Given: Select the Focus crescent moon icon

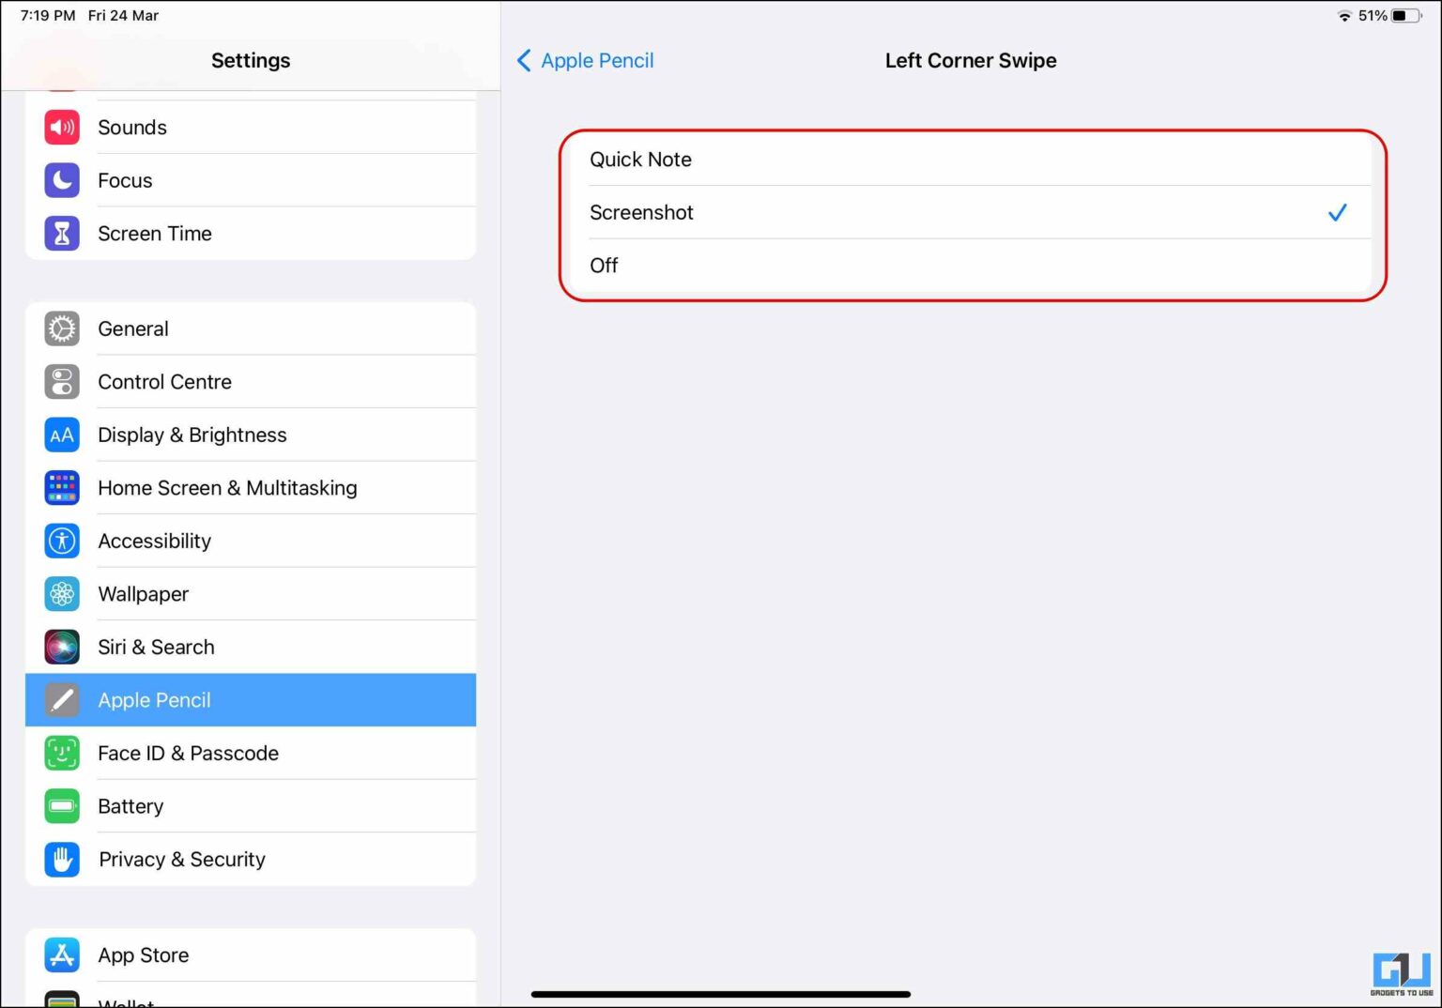Looking at the screenshot, I should tap(61, 180).
